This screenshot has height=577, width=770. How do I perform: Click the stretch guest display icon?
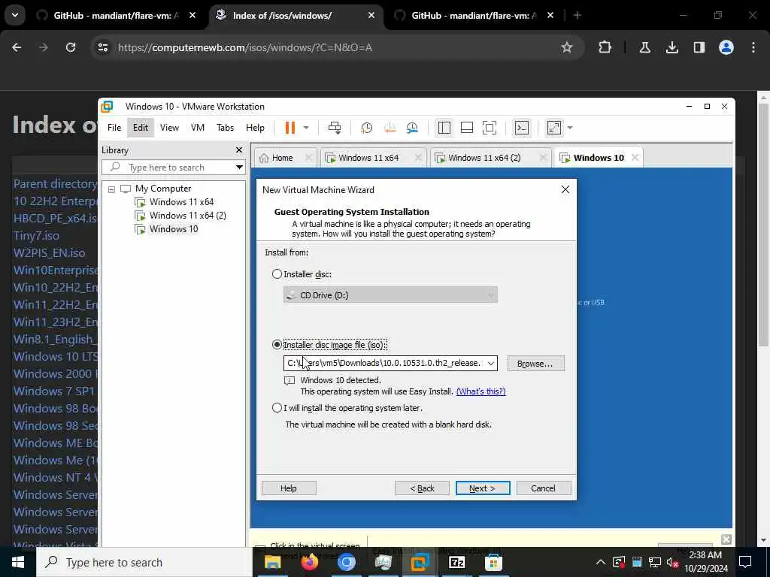pos(554,128)
